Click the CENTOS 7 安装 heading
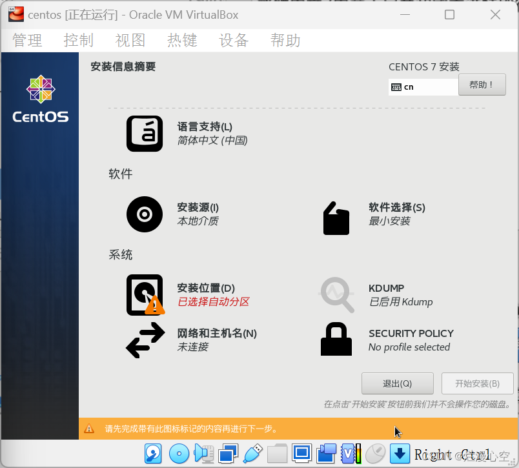 pos(424,67)
